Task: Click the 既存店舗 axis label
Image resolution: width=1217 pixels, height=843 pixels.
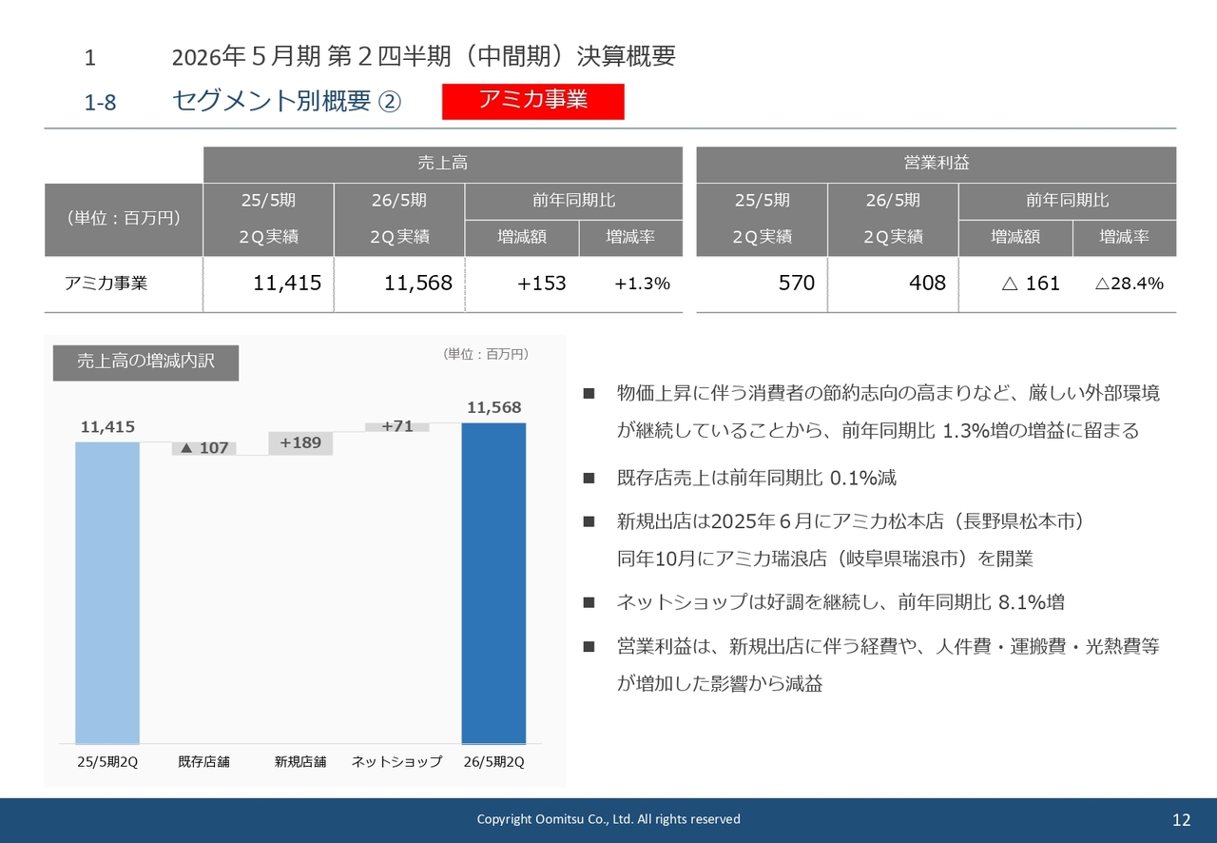Action: pos(203,762)
